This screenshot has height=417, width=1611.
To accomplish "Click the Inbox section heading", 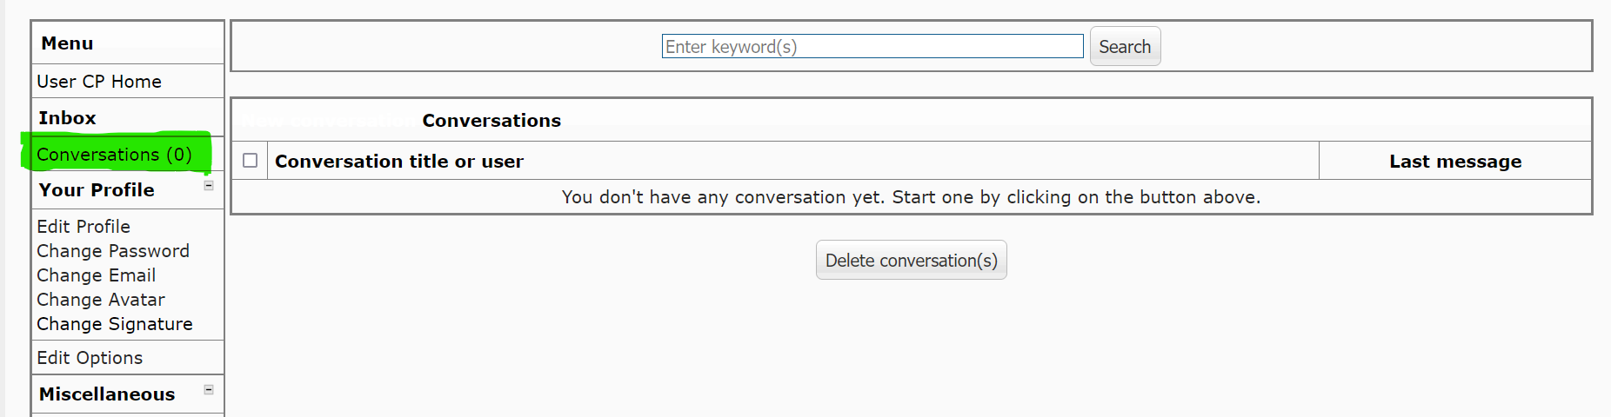I will coord(67,118).
